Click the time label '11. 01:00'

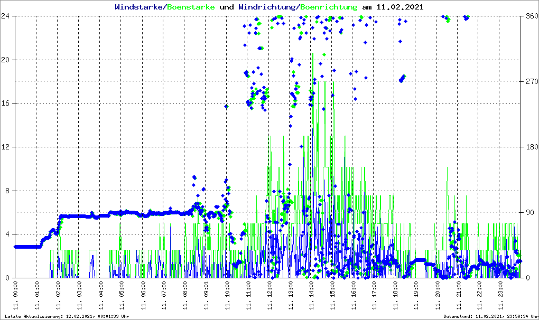point(36,295)
